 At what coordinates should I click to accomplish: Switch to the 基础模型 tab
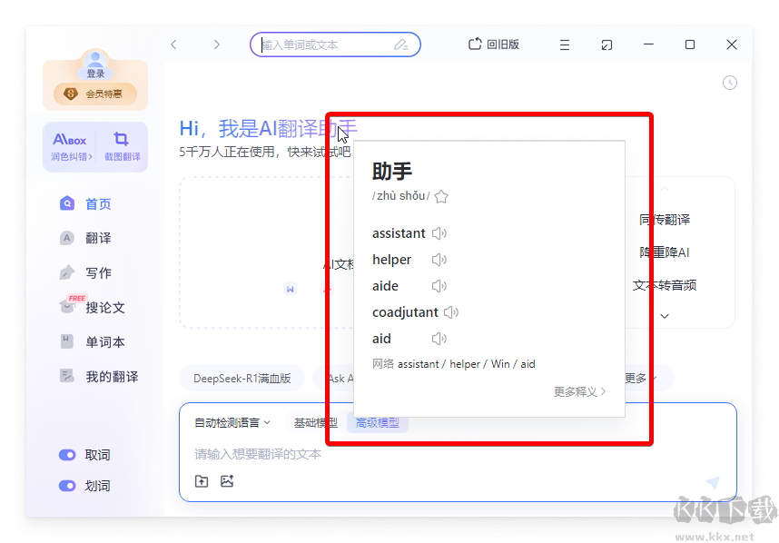[x=315, y=422]
